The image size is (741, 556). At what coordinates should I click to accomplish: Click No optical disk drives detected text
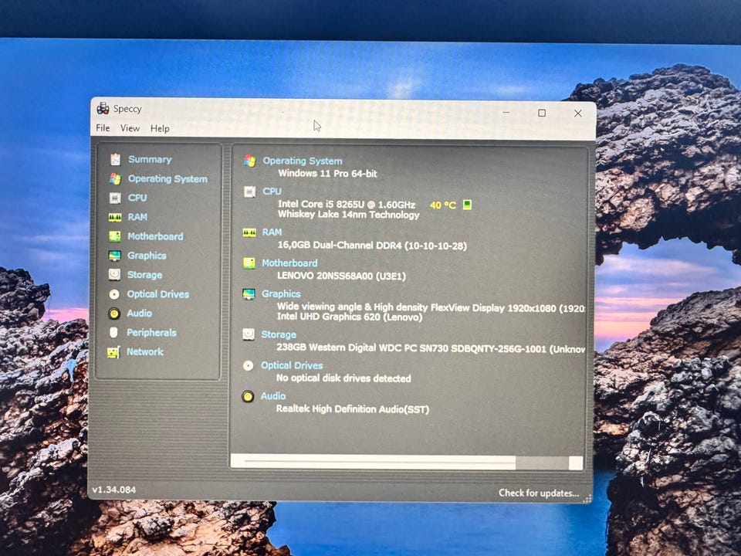click(343, 378)
